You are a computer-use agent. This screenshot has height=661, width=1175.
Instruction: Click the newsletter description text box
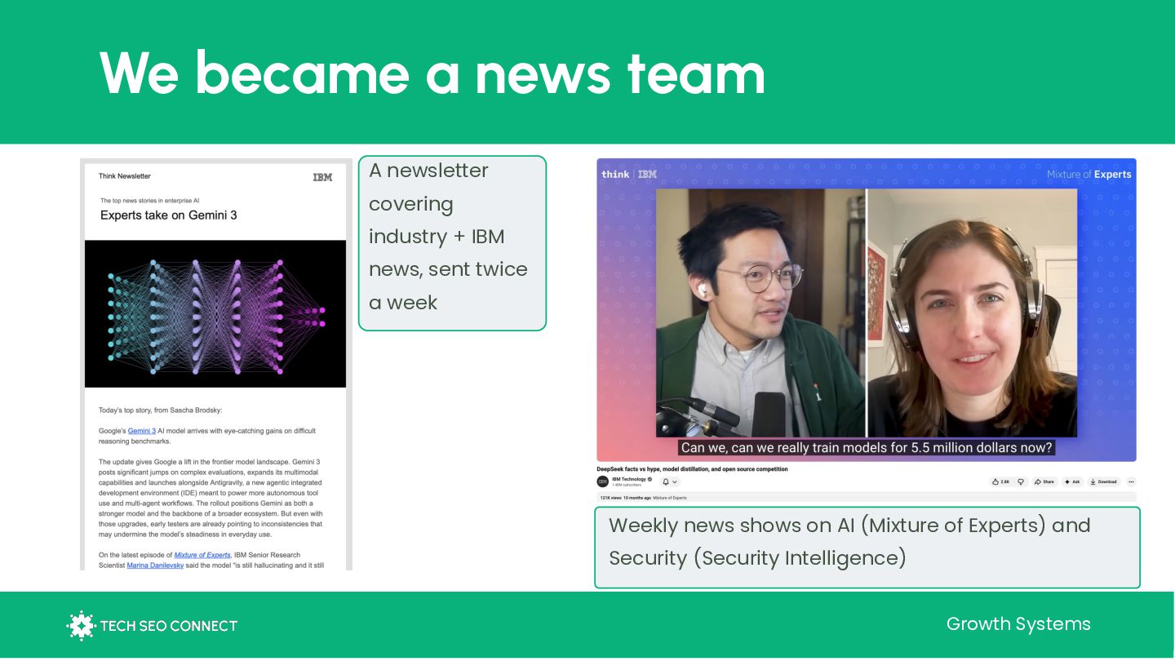tap(452, 243)
